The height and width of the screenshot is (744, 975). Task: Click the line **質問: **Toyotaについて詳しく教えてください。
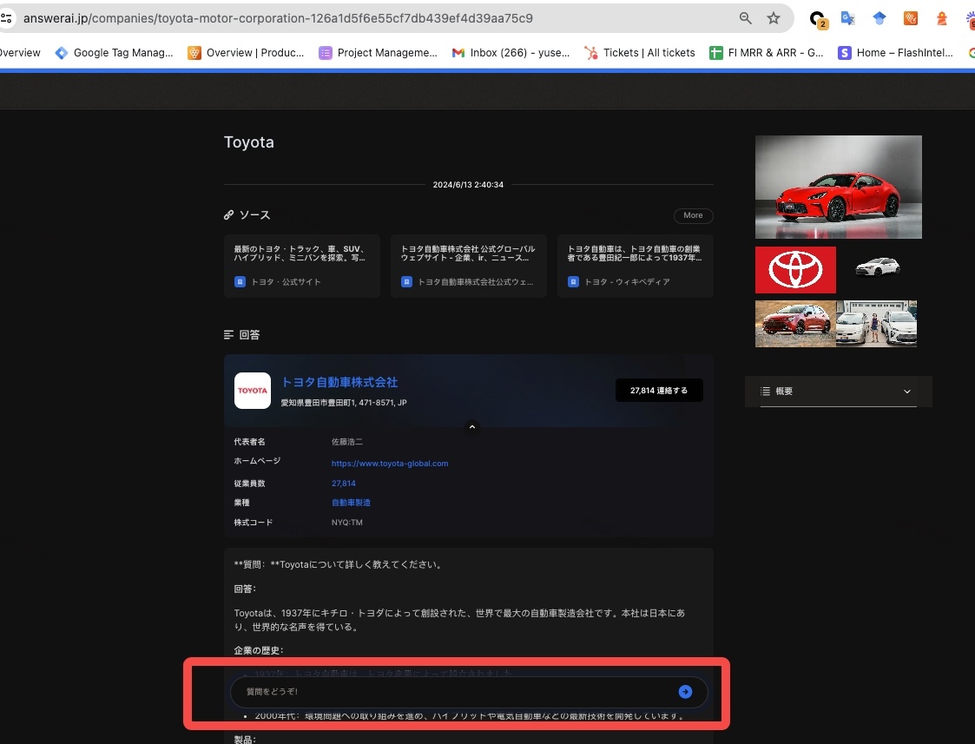(339, 565)
